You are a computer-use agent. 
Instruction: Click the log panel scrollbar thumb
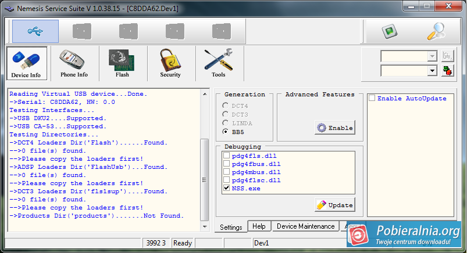[205, 180]
